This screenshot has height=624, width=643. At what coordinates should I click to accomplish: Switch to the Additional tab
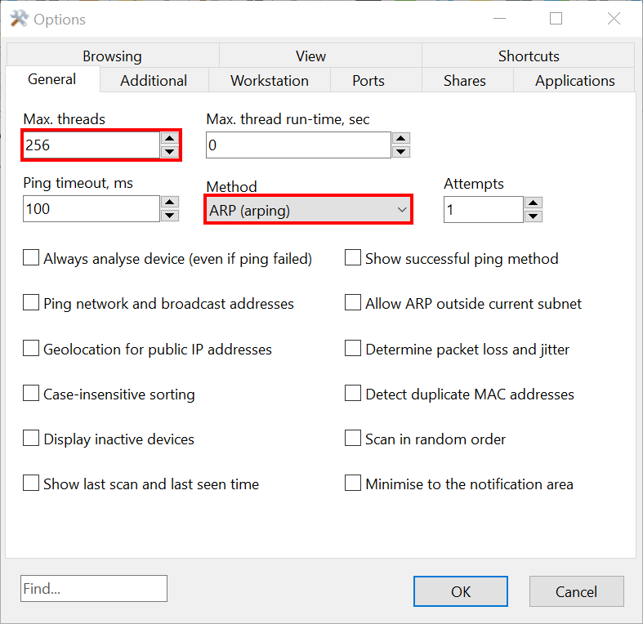(154, 80)
